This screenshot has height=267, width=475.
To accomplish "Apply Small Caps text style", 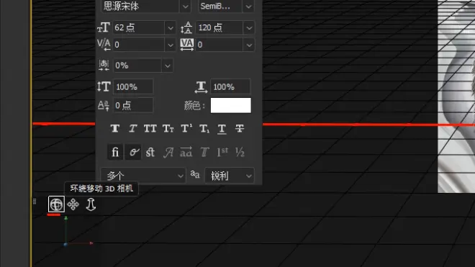I will (168, 129).
